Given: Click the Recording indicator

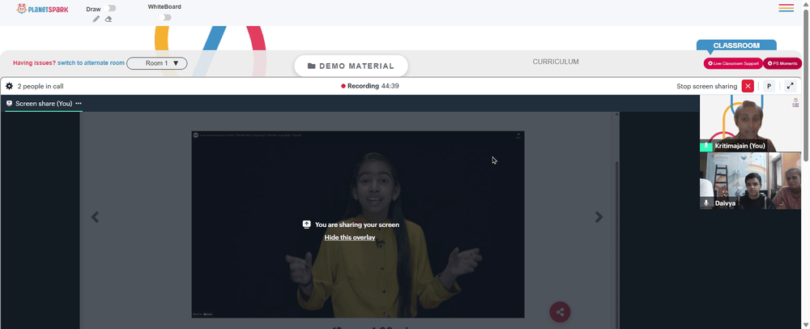Looking at the screenshot, I should (370, 86).
